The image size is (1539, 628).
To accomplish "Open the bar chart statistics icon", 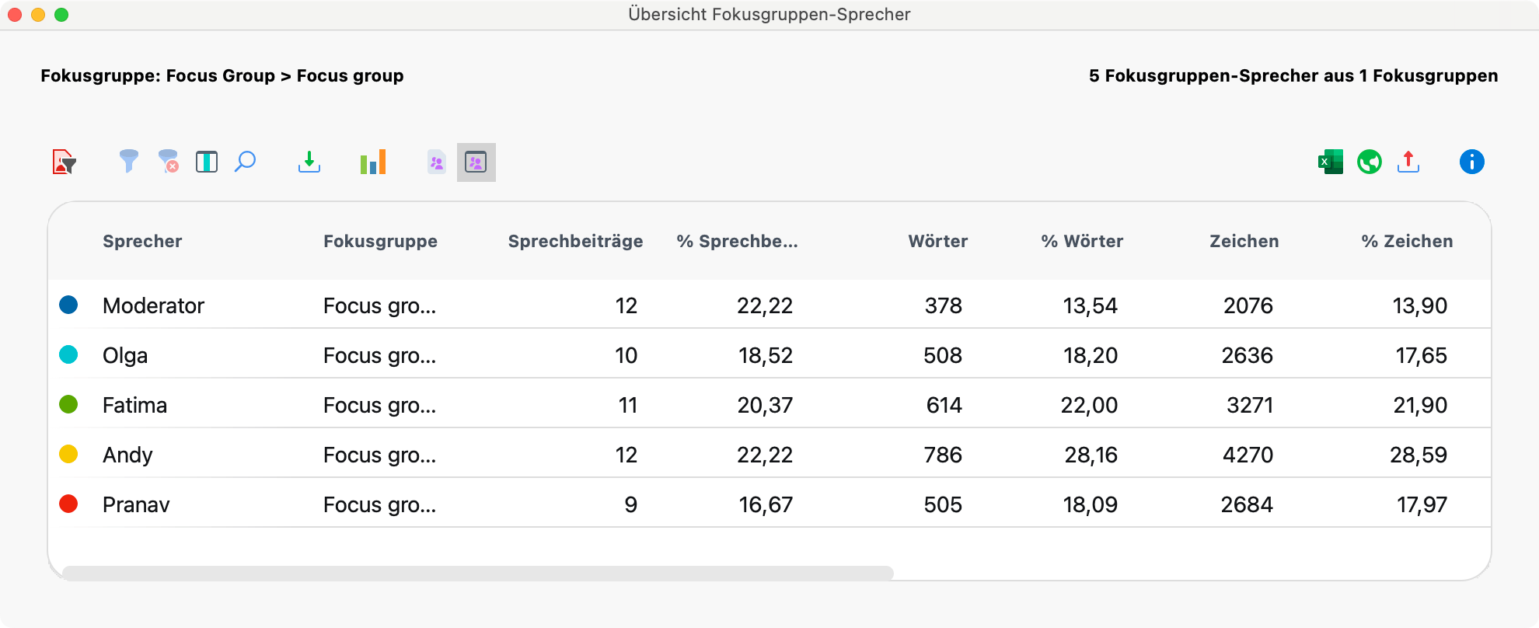I will point(373,162).
